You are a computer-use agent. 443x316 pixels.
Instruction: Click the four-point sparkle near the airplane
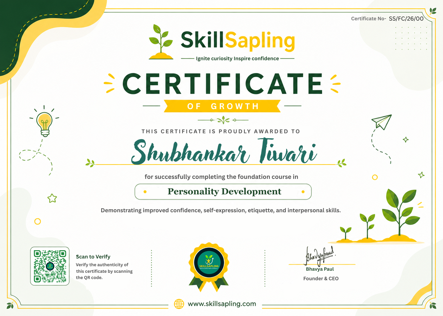(406, 140)
